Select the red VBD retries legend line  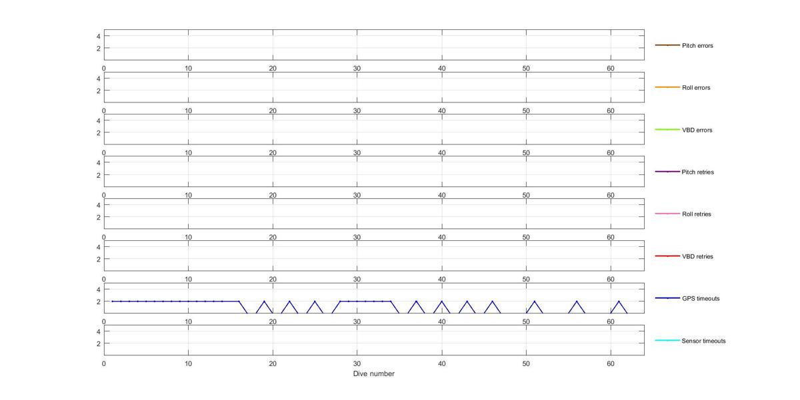click(x=667, y=256)
